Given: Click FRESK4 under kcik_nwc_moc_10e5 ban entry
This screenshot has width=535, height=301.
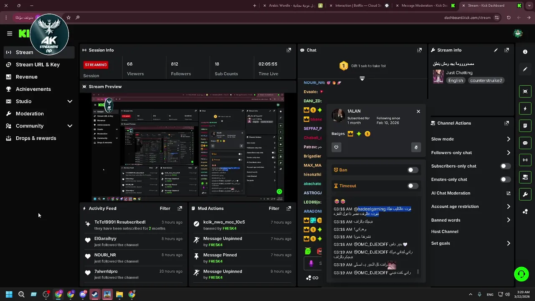Looking at the screenshot, I should [x=229, y=229].
